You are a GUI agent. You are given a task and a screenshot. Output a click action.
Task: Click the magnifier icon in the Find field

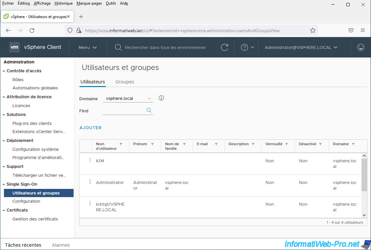pyautogui.click(x=149, y=110)
